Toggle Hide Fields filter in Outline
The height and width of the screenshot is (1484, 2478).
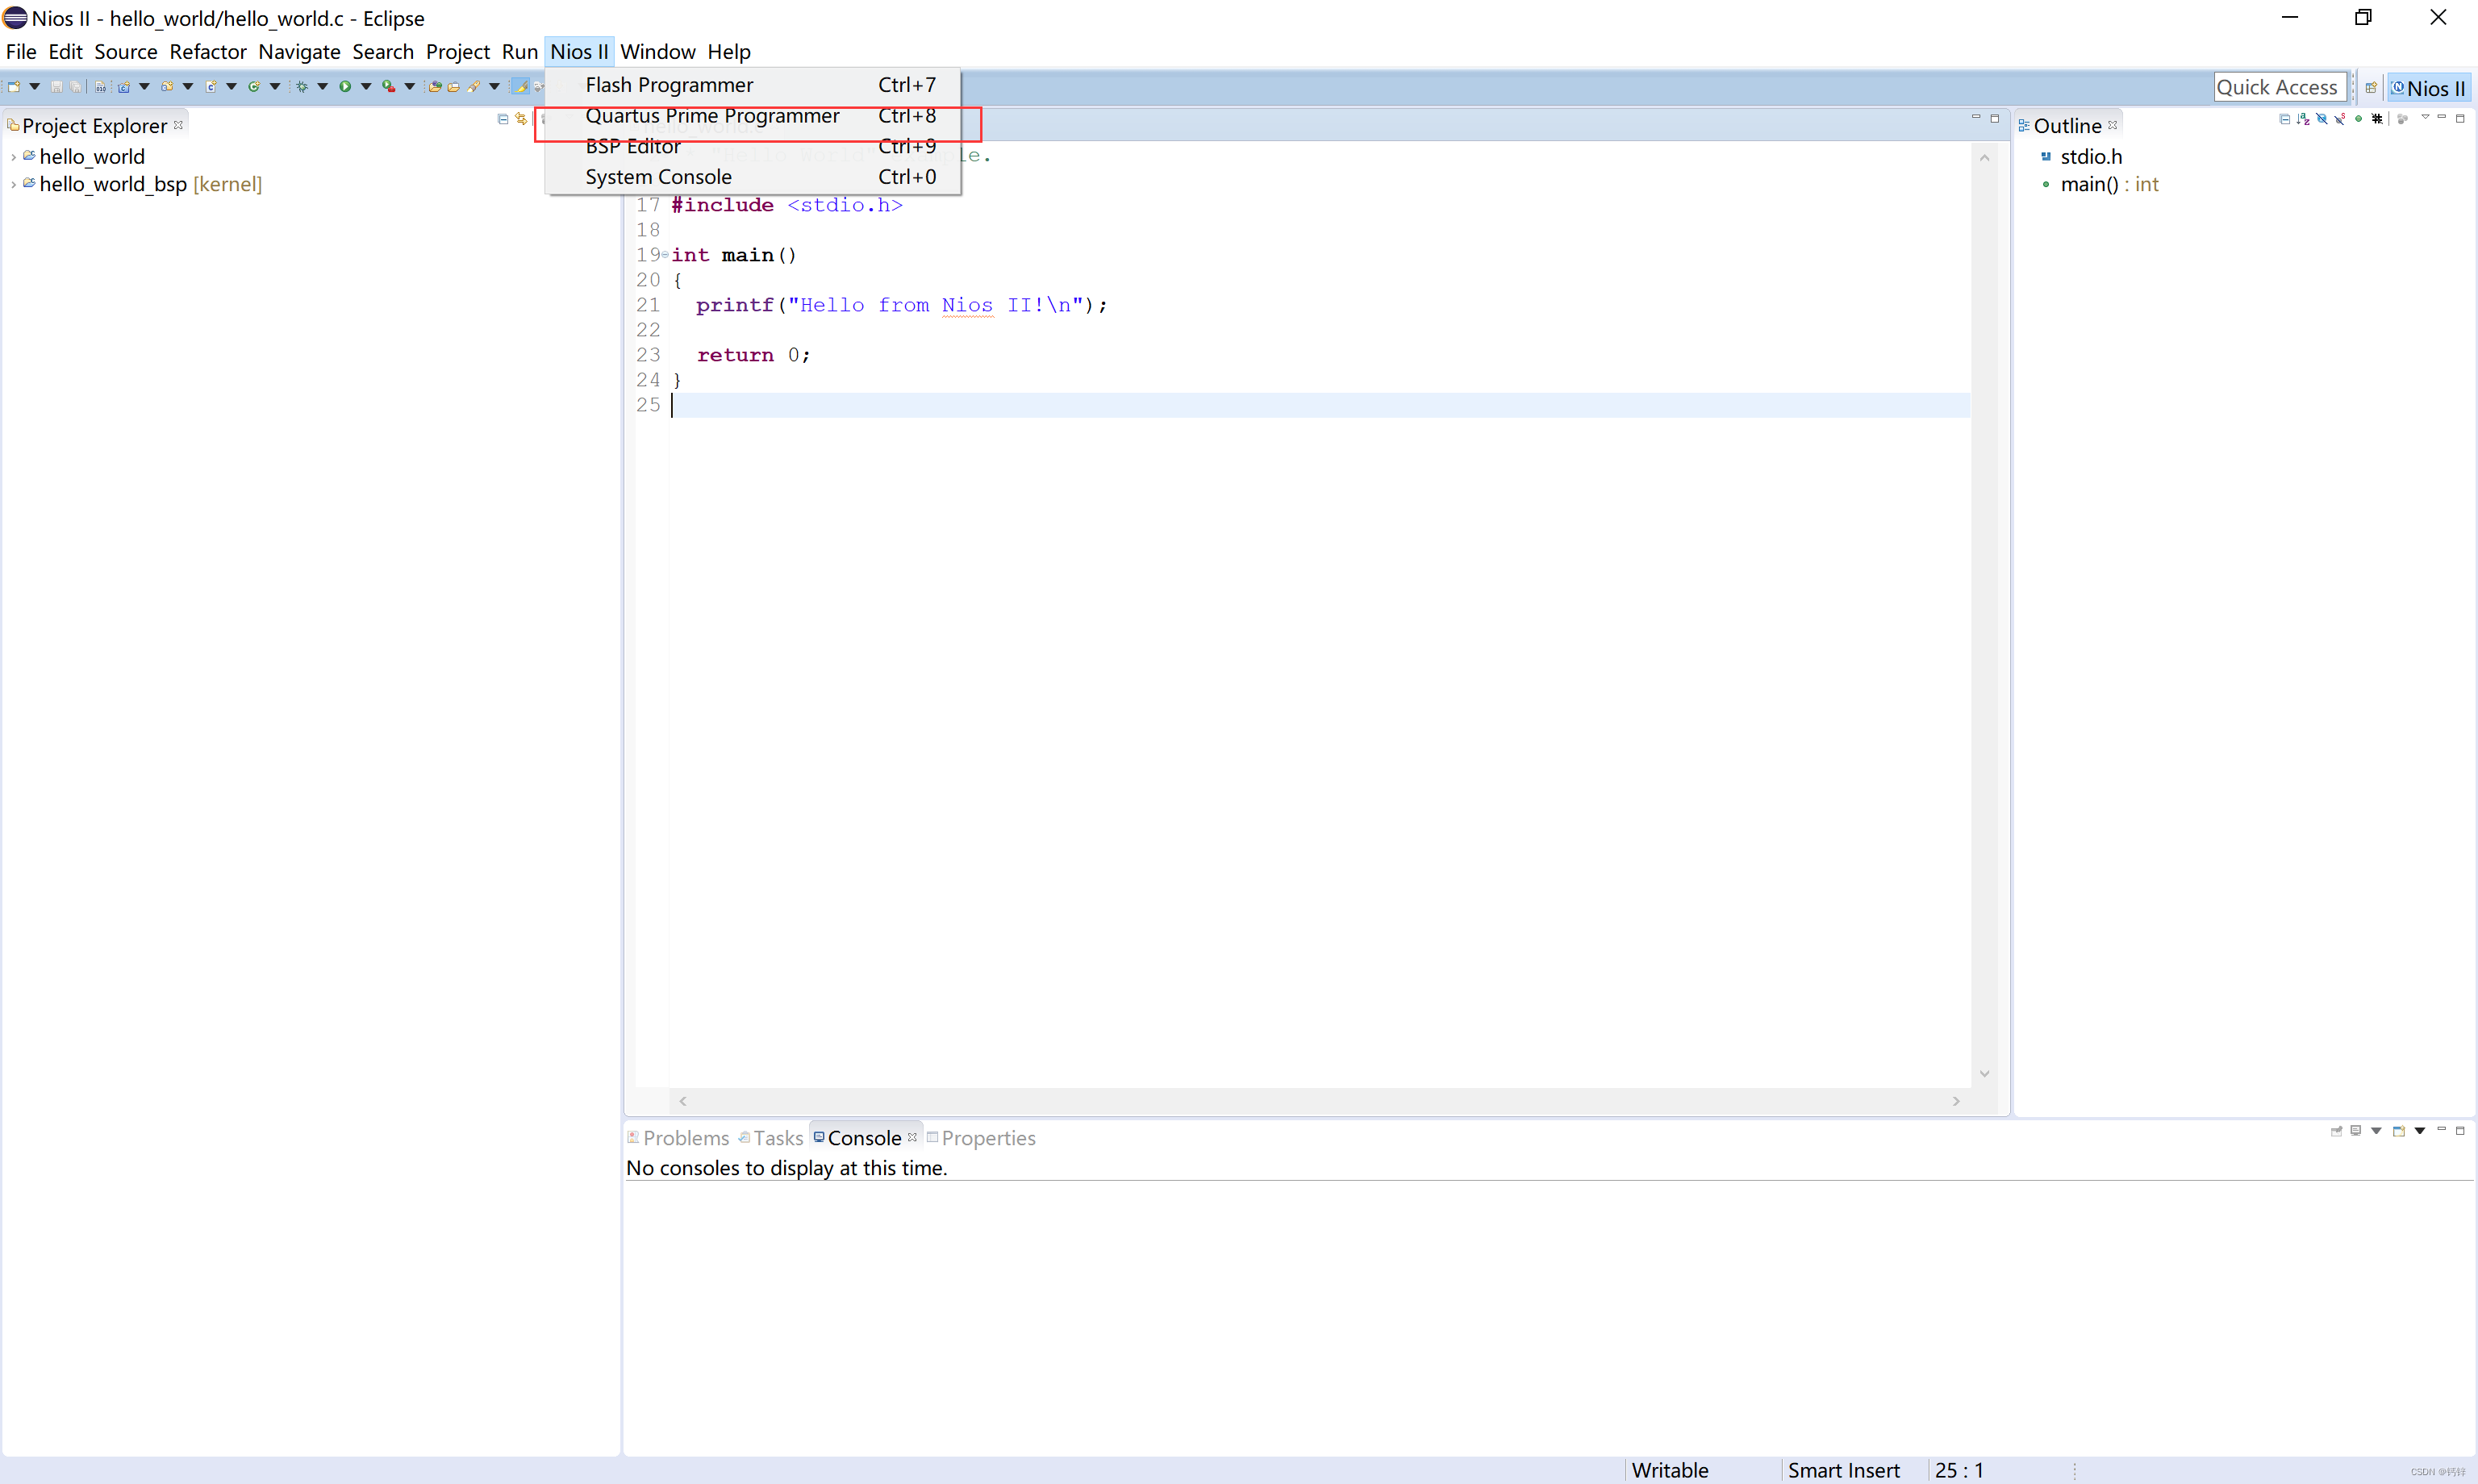click(2322, 119)
